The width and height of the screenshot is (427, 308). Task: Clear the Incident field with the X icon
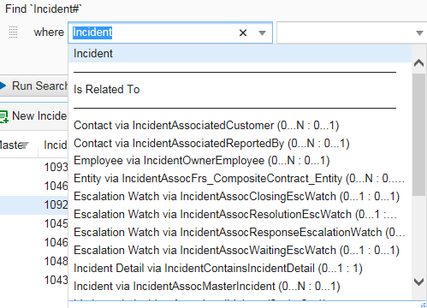pyautogui.click(x=243, y=33)
